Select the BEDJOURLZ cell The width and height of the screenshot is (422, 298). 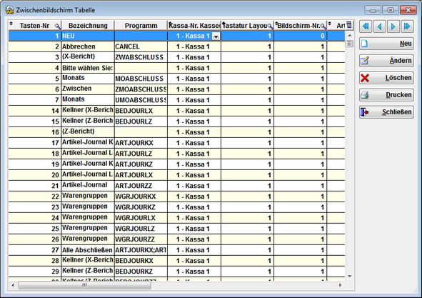coord(141,121)
